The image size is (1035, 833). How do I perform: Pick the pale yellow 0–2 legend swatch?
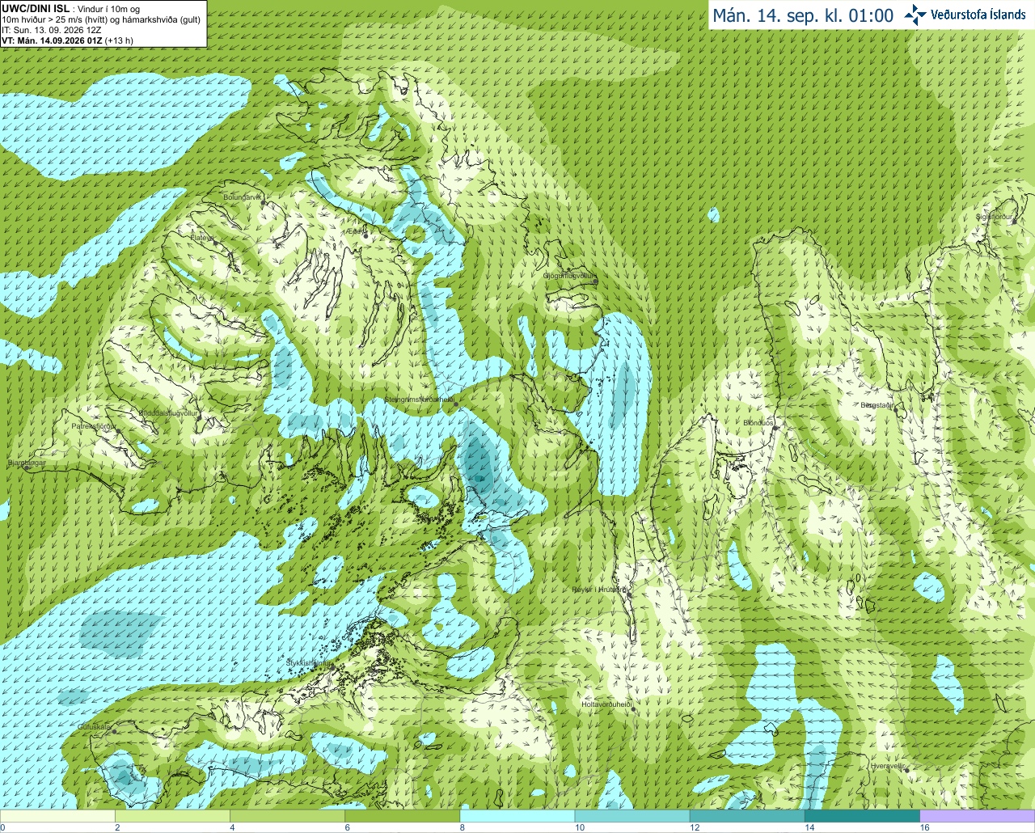57,816
